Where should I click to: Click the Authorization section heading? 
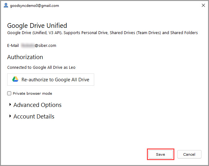pos(25,57)
